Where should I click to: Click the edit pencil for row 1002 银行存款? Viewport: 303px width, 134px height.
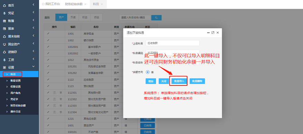[48, 40]
